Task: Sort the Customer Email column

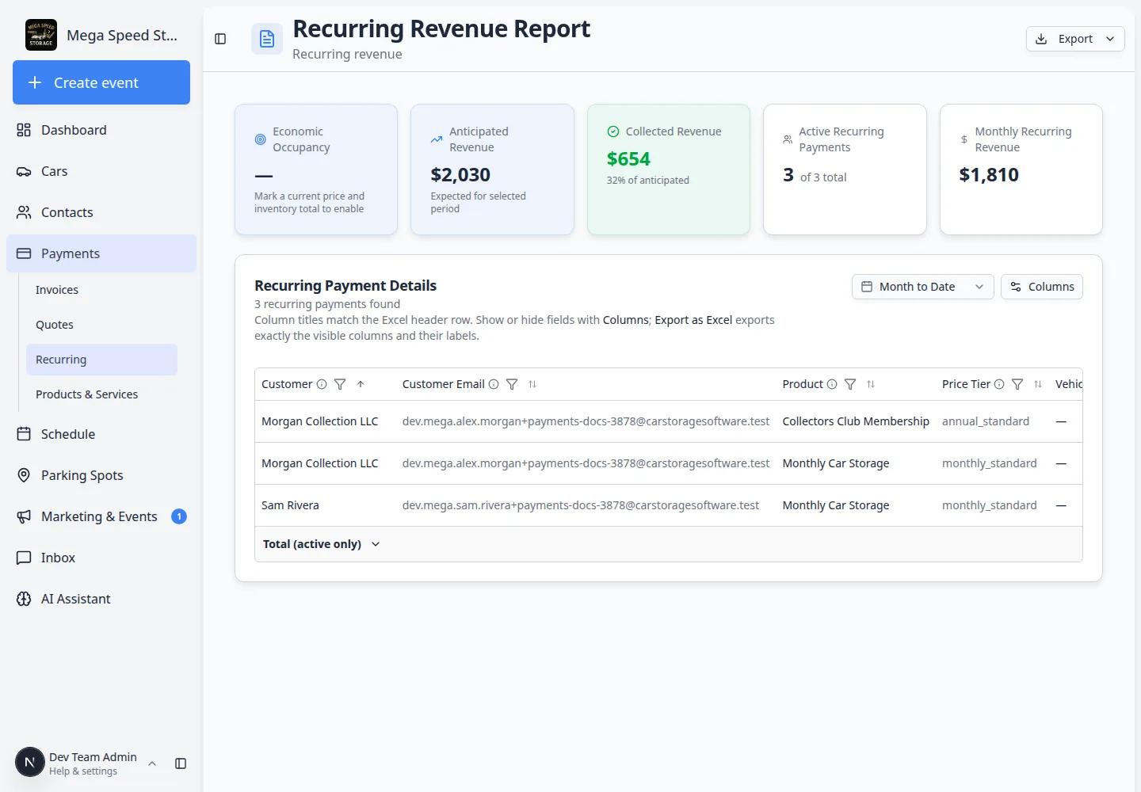Action: click(x=532, y=384)
